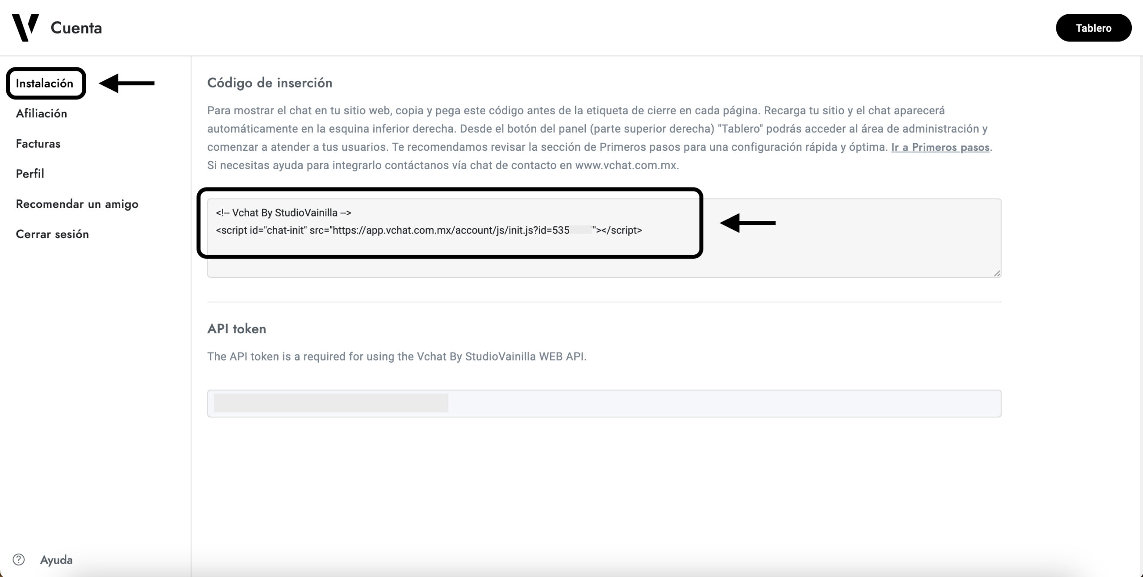Click the API token description sentence
Image resolution: width=1143 pixels, height=577 pixels.
pos(397,357)
